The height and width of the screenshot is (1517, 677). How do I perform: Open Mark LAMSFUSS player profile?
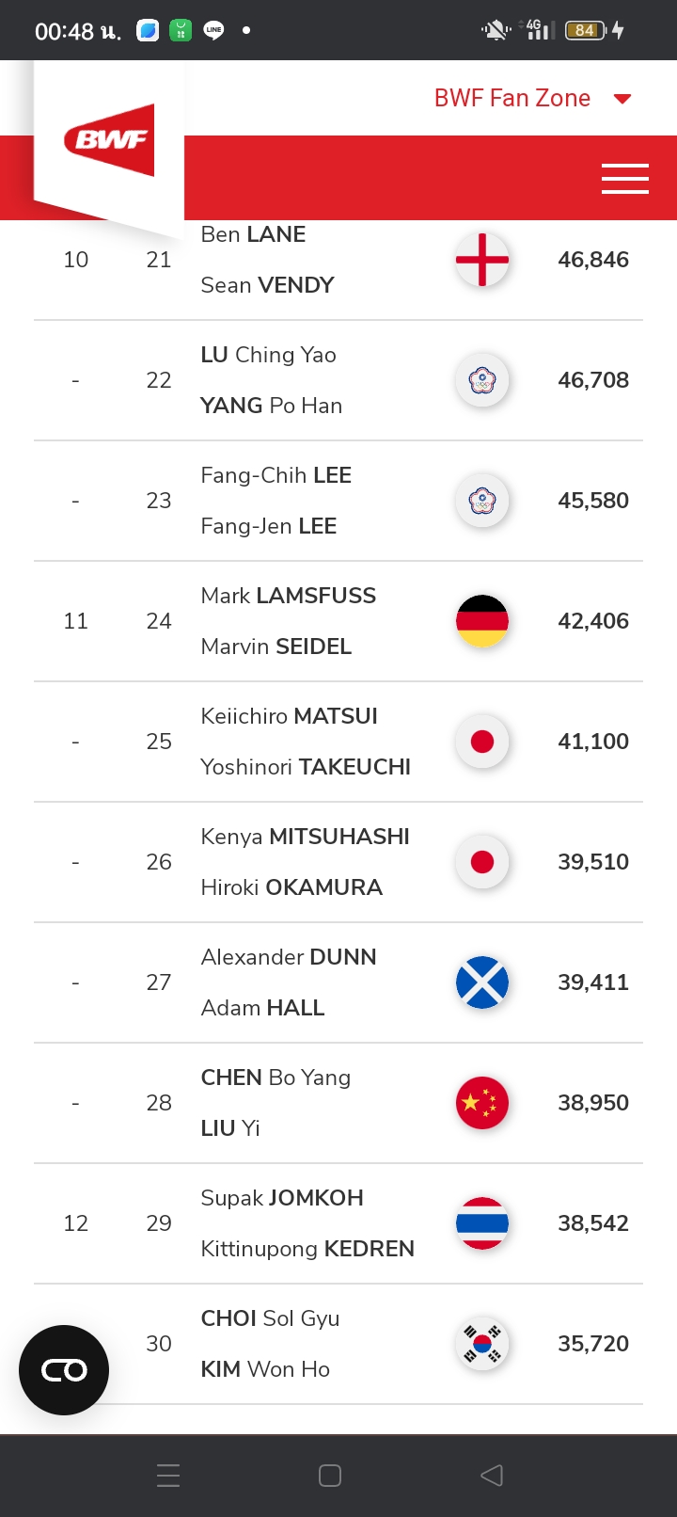point(288,596)
